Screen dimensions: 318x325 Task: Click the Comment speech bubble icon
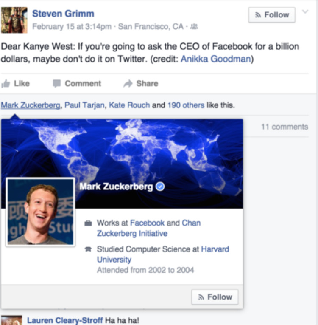tap(56, 84)
